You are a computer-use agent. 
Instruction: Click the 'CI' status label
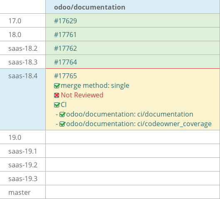[64, 105]
